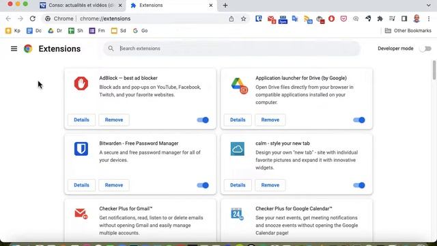Click the Application launcher for Drive icon
Viewport: 437px width, 246px height.
(x=239, y=85)
